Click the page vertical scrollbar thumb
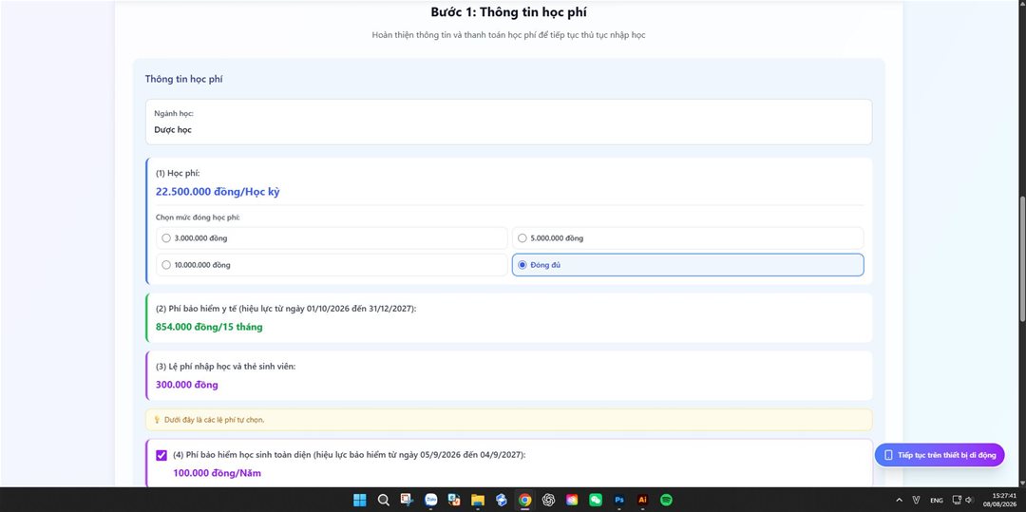 [x=1021, y=257]
